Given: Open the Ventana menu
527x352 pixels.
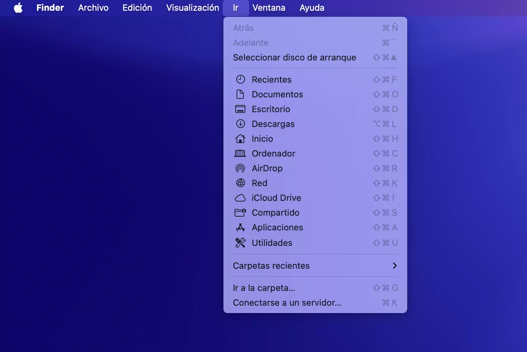Looking at the screenshot, I should pos(269,8).
